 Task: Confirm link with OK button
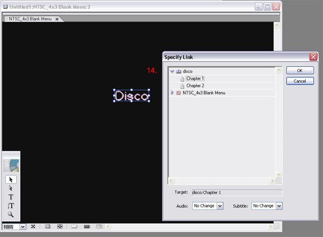click(x=300, y=71)
